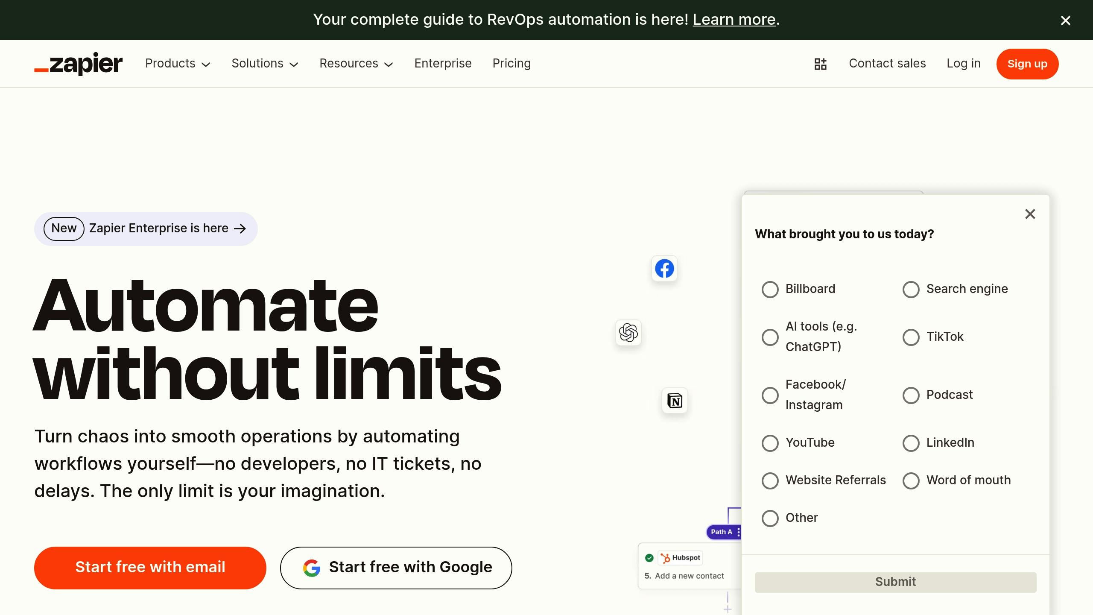Click the Facebook app icon
This screenshot has width=1093, height=615.
(664, 269)
